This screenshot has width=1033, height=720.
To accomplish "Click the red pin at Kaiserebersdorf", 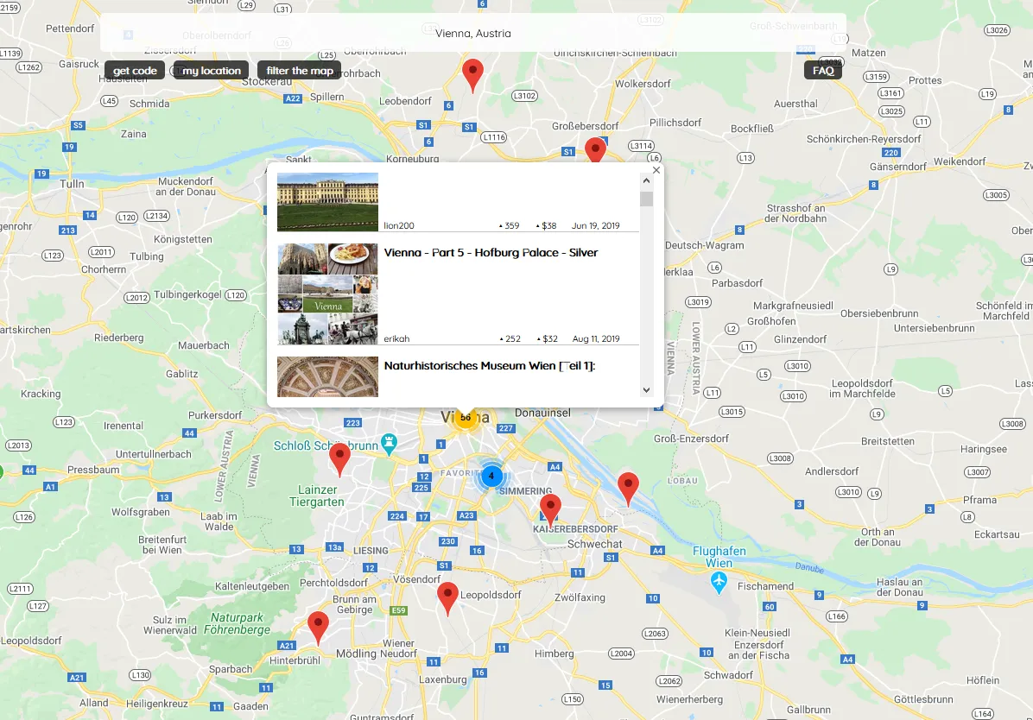I will (x=550, y=508).
